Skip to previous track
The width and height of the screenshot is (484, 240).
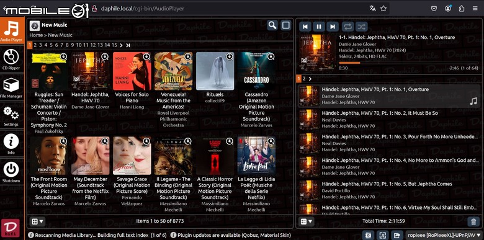305,27
